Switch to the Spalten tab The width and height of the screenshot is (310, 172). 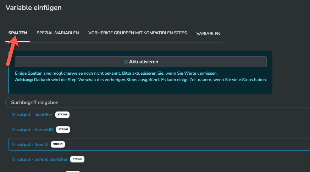pos(18,33)
